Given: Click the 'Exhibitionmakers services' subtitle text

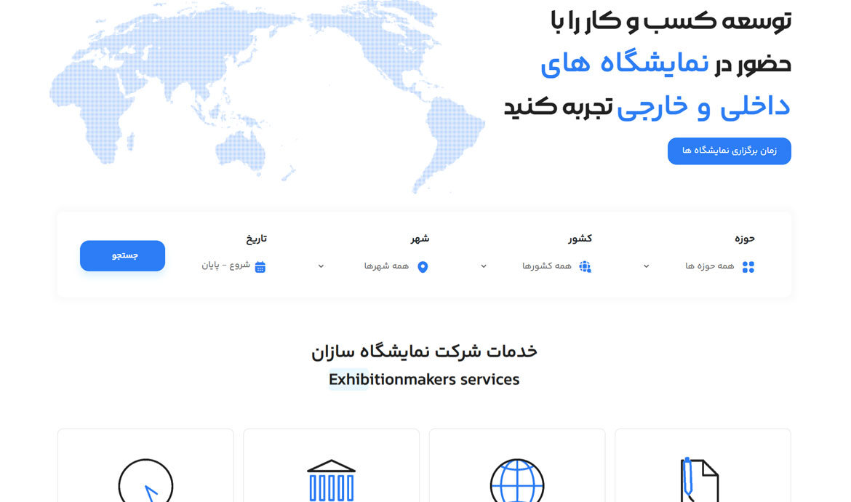Looking at the screenshot, I should point(424,380).
